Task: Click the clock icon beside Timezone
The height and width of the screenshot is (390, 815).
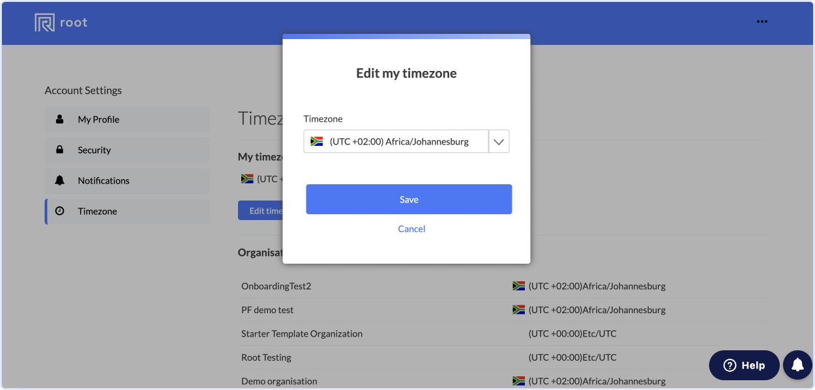Action: (60, 211)
